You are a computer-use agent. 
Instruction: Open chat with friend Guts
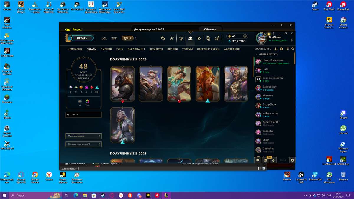[x=274, y=70]
